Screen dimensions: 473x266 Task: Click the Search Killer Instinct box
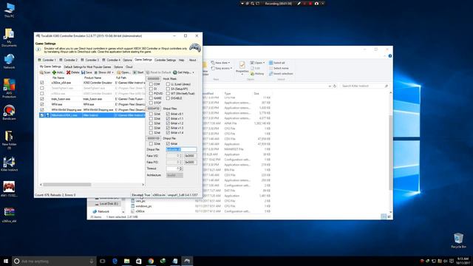[x=364, y=86]
